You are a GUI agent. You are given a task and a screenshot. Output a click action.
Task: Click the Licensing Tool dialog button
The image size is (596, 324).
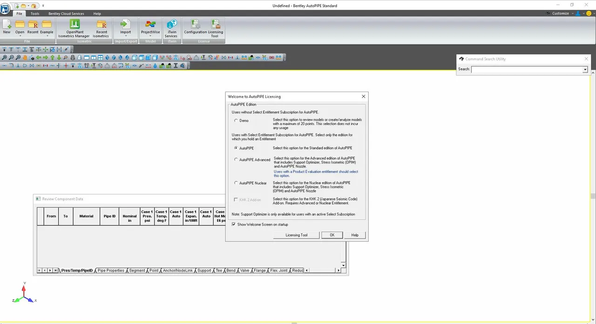click(297, 235)
